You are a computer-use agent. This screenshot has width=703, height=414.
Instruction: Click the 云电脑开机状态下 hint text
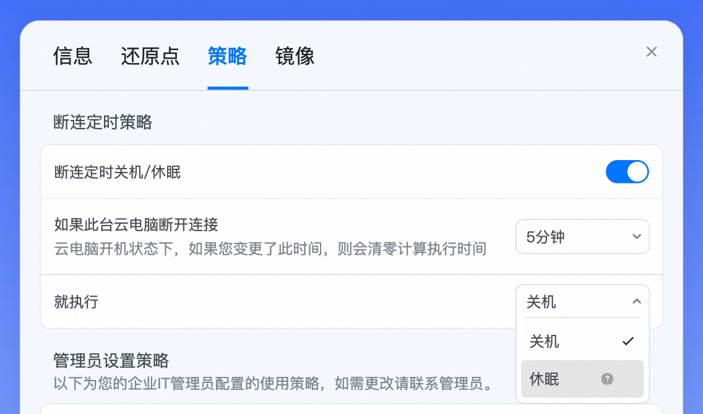click(x=270, y=249)
